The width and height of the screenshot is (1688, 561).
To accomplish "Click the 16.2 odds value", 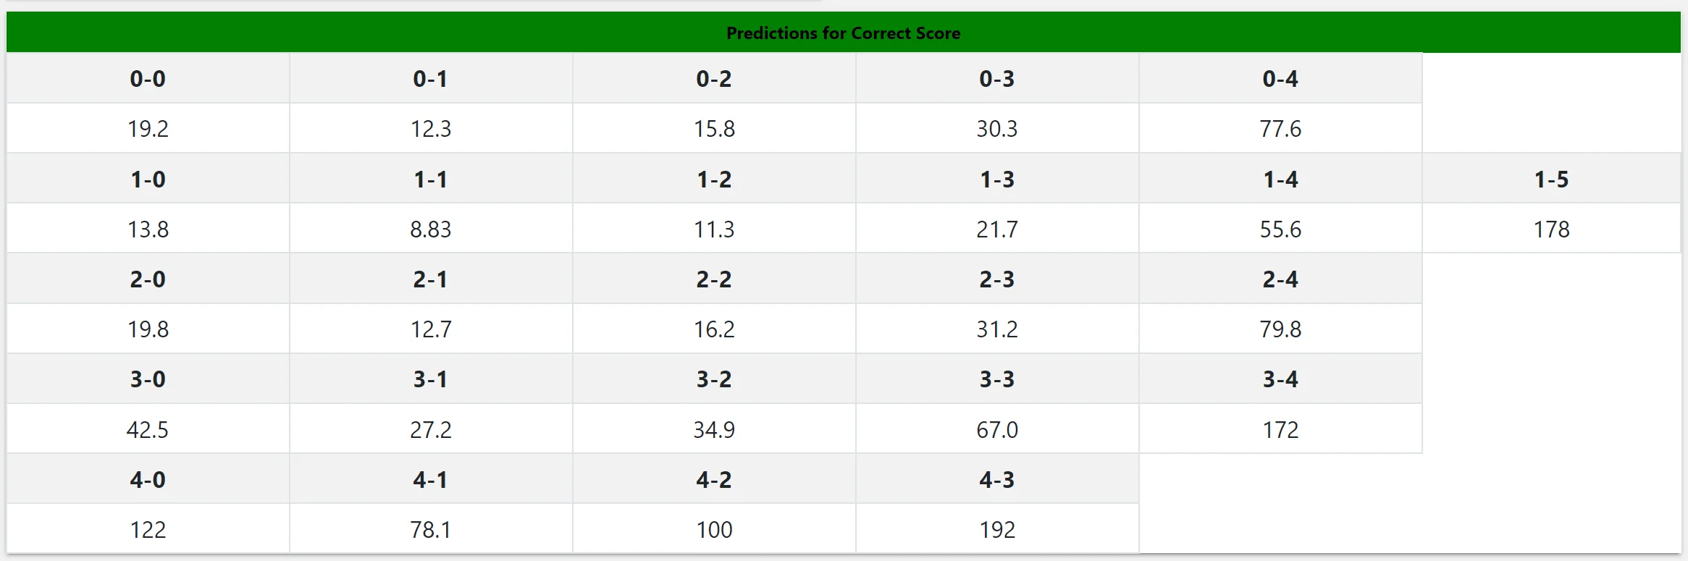I will tap(714, 329).
